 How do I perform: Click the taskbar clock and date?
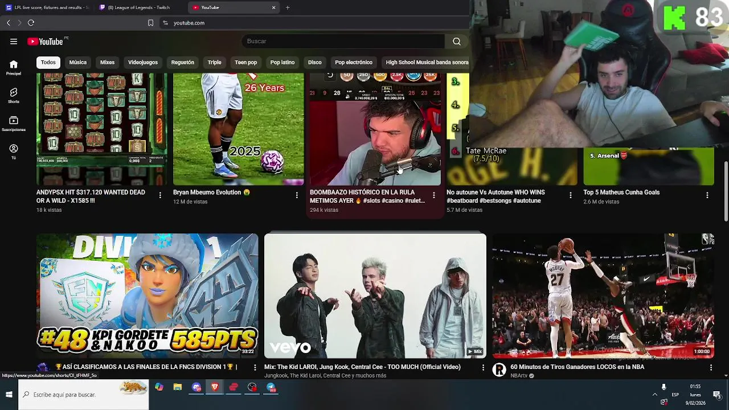(695, 395)
